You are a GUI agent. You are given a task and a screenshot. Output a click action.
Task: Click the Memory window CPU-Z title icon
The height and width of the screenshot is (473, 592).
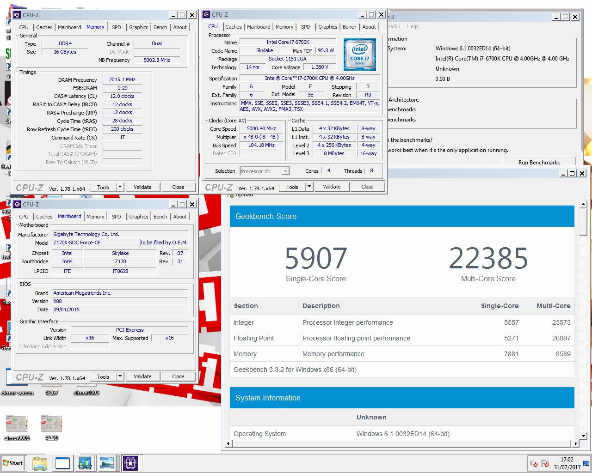point(17,15)
